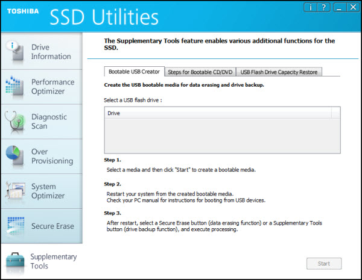The height and width of the screenshot is (280, 362).
Task: Select the Secure Erase icon
Action: click(16, 226)
